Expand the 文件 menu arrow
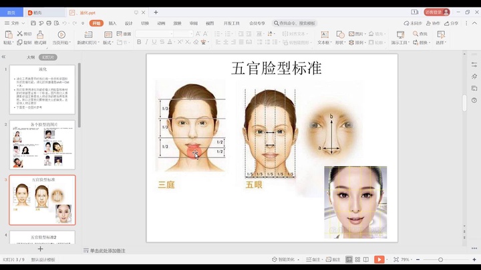Screen dimensions: 481x270 [23, 23]
